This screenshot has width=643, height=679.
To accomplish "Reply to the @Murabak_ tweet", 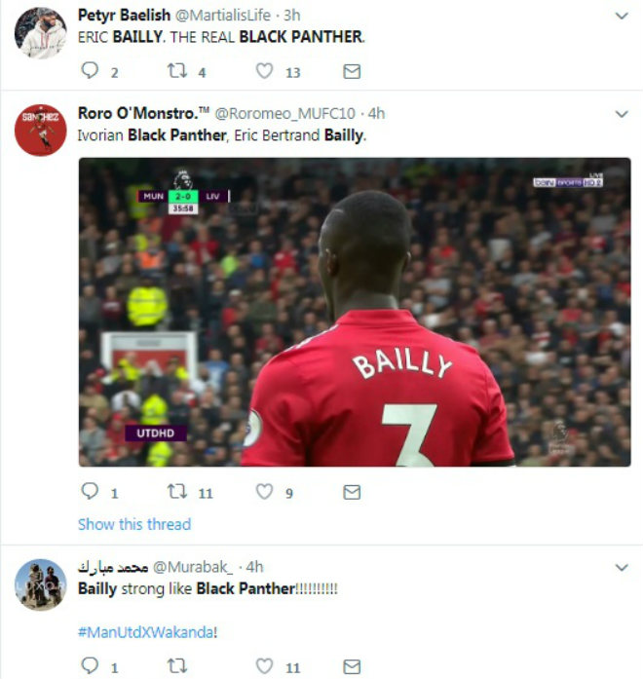I will 90,666.
